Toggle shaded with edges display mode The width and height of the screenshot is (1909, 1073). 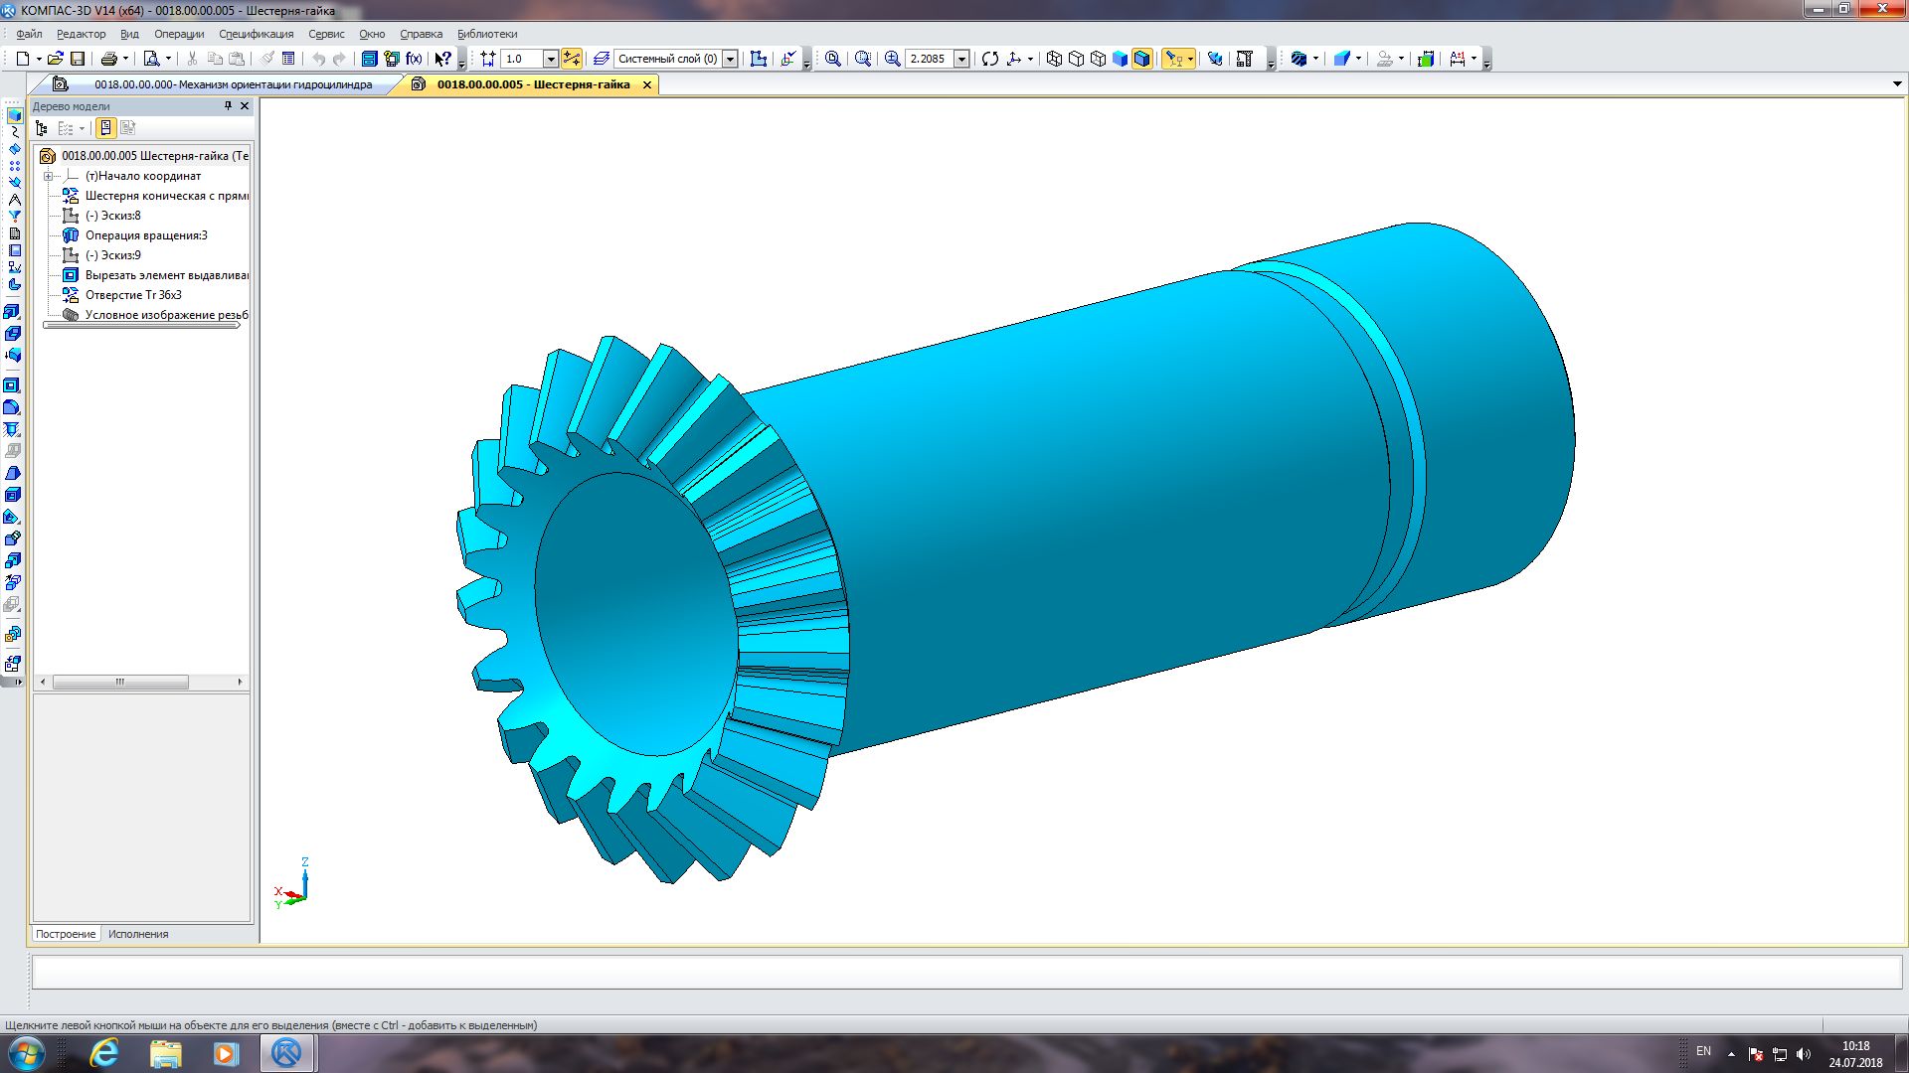[1141, 60]
